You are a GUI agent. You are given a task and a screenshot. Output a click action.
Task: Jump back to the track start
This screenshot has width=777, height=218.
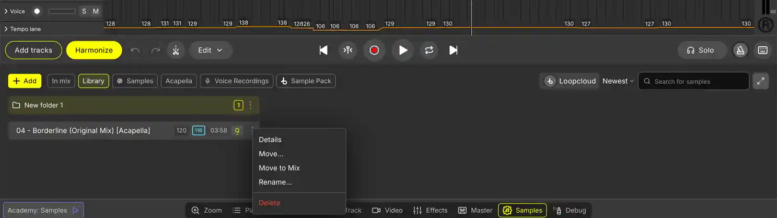[323, 50]
